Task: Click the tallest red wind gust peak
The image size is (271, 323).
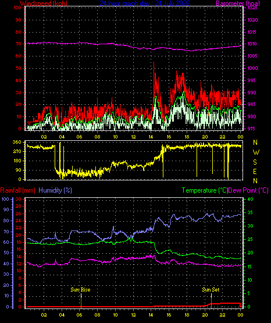Action: (x=154, y=63)
